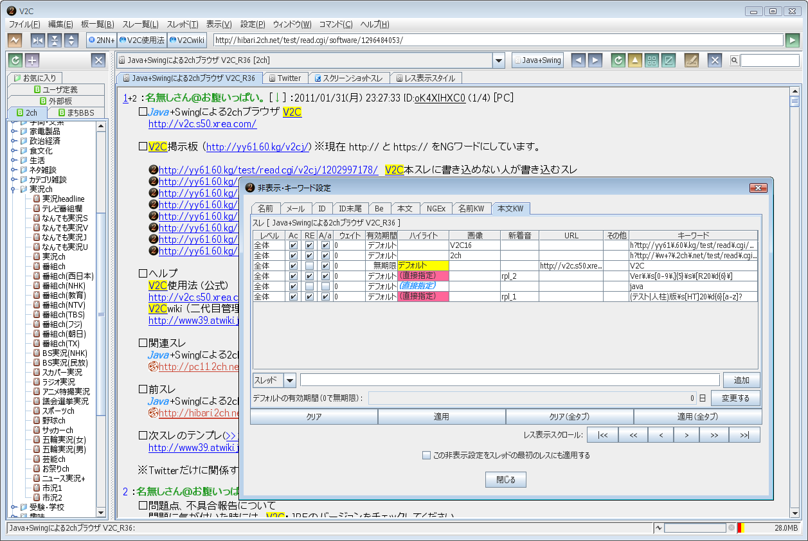Click the pencil write-post icon
Viewport: 808px width, 541px height.
tap(691, 60)
